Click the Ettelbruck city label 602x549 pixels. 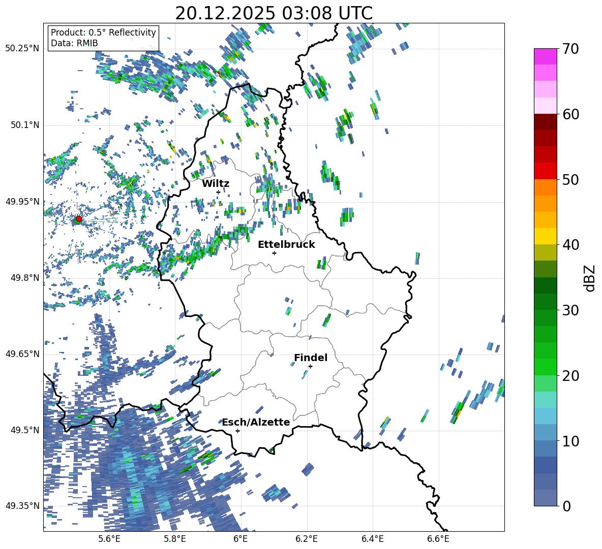point(286,245)
